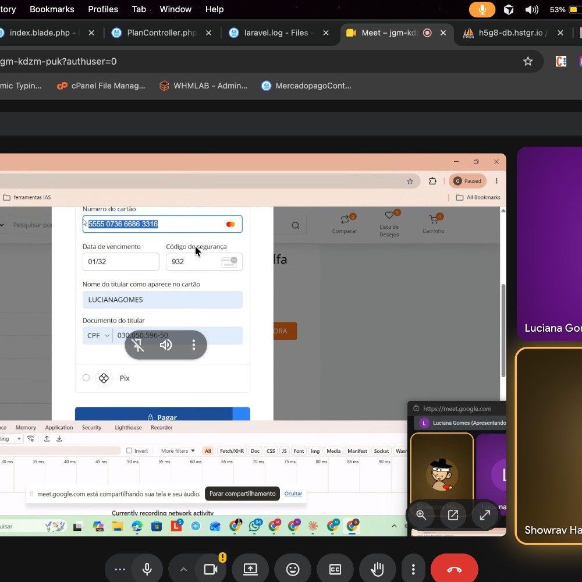
Task: Expand presentation to full screen arrows icon
Action: pos(485,515)
